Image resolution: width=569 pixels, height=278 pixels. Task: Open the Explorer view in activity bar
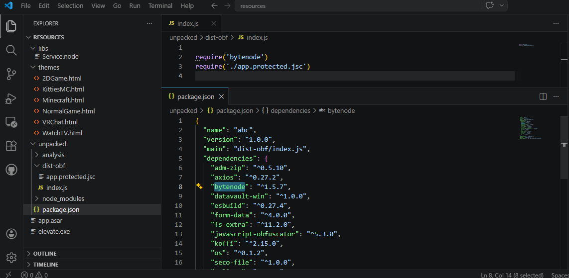coord(11,26)
